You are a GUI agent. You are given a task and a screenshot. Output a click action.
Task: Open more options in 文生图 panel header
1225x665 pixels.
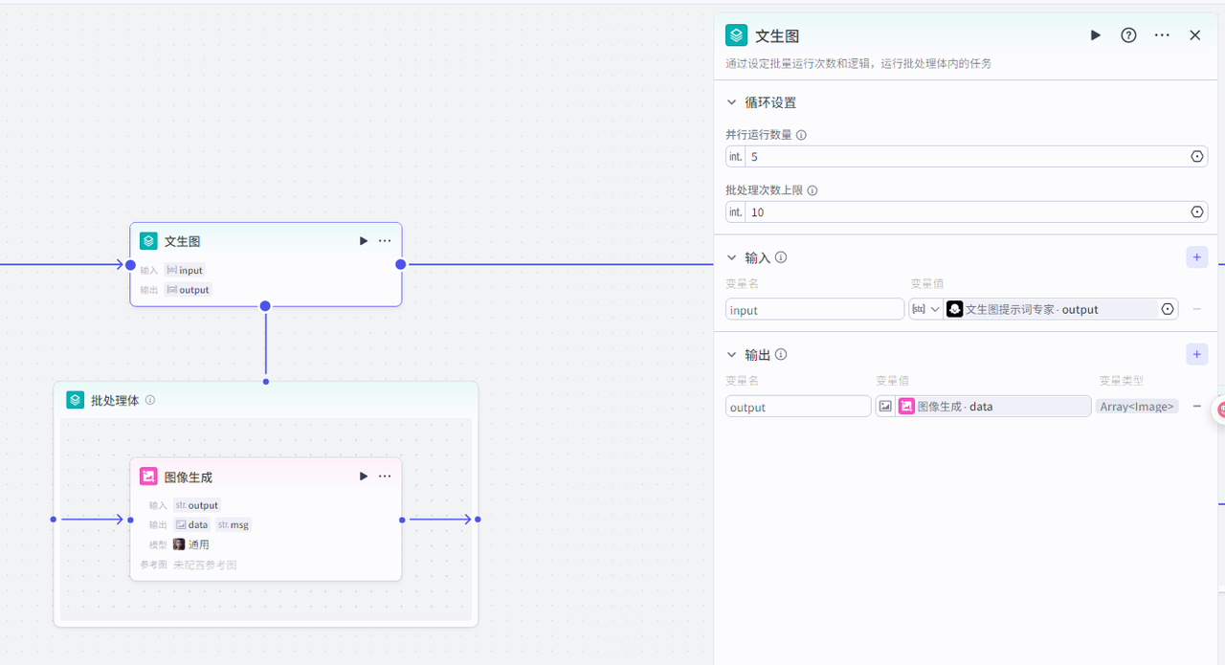coord(1162,35)
